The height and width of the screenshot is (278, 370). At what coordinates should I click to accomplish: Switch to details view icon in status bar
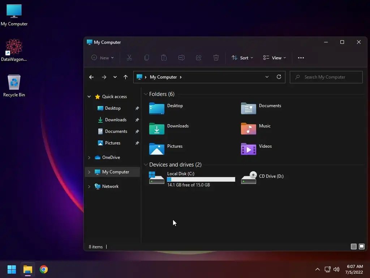(x=353, y=247)
